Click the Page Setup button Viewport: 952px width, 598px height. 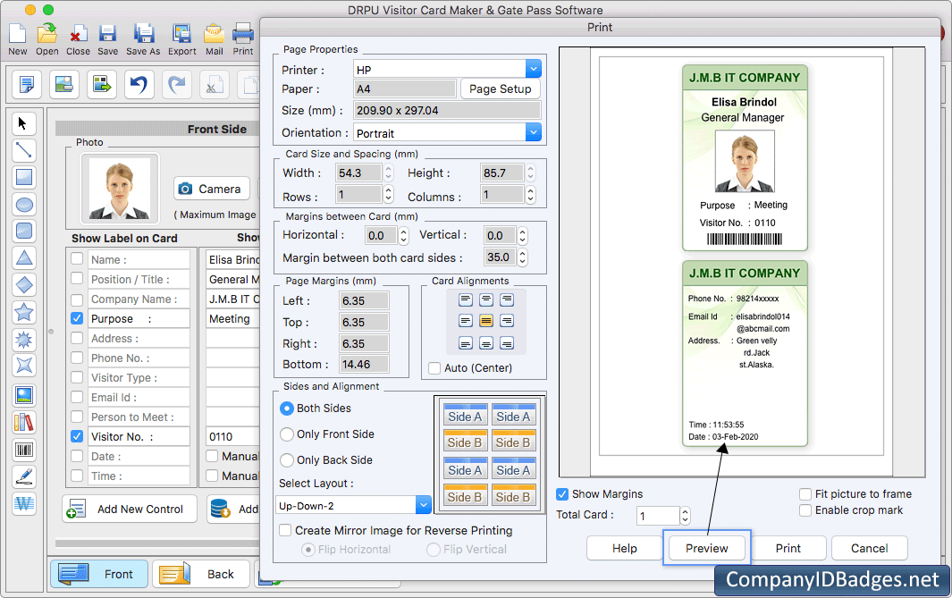(x=501, y=88)
